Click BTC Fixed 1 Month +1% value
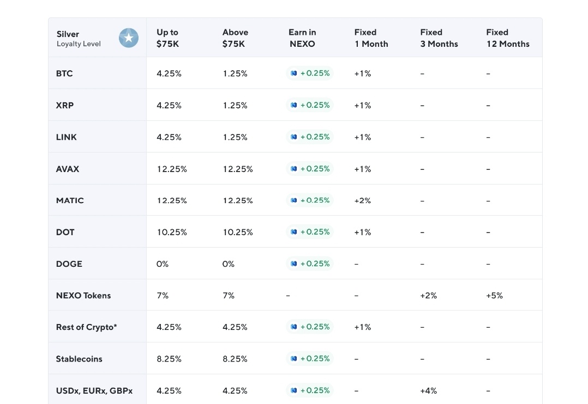Image resolution: width=588 pixels, height=404 pixels. (363, 74)
